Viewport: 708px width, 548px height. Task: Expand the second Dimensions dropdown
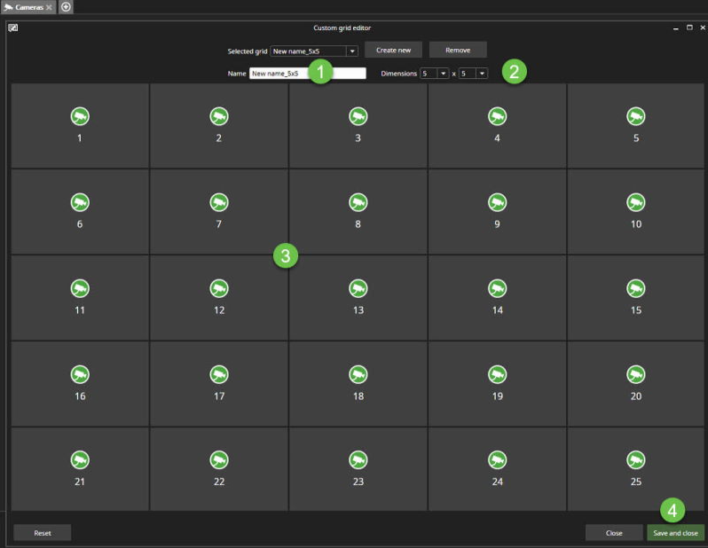tap(482, 74)
